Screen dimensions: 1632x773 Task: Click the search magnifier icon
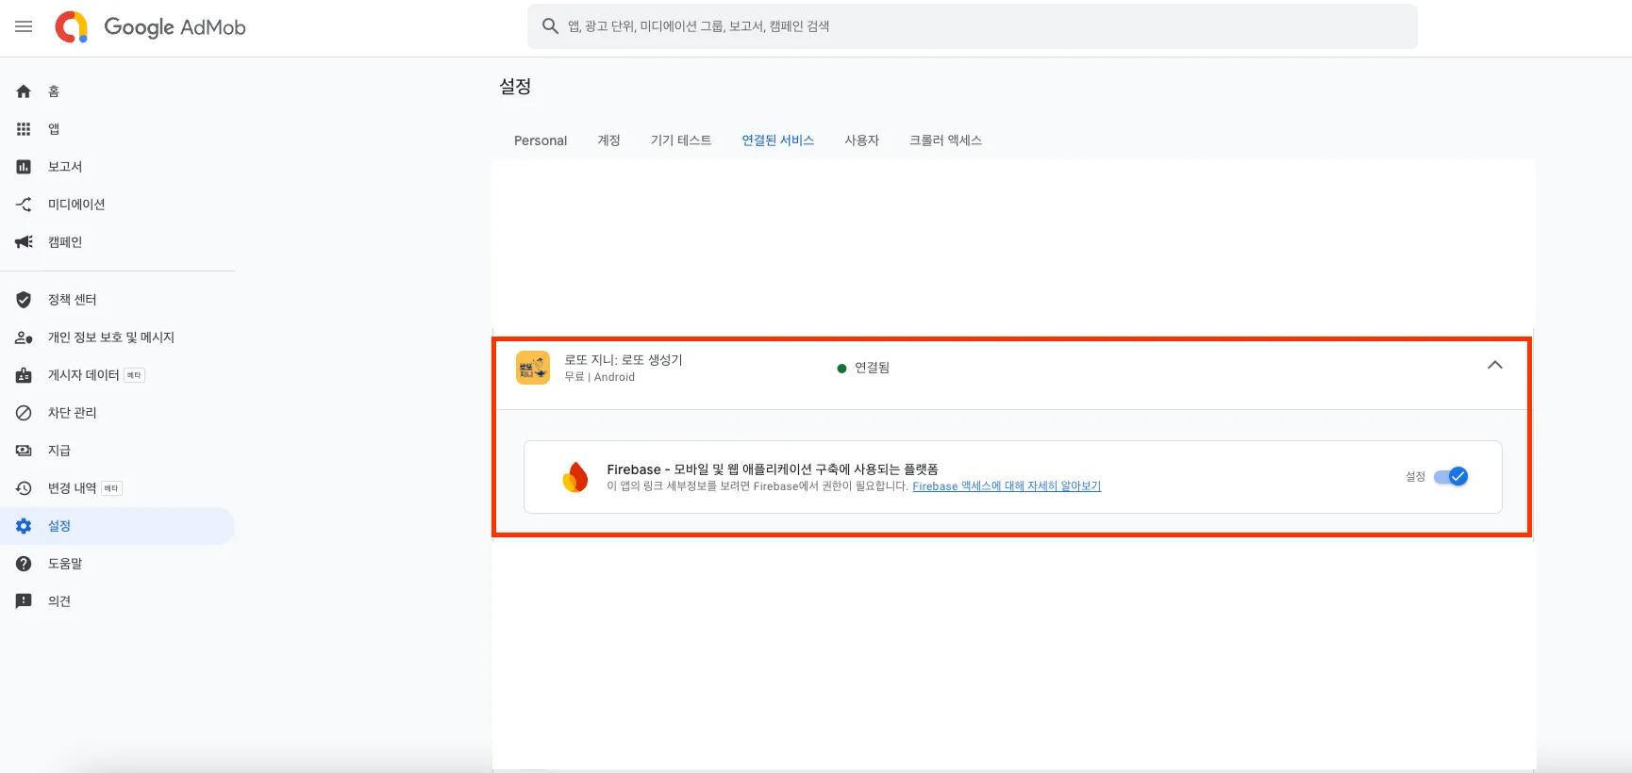(550, 26)
